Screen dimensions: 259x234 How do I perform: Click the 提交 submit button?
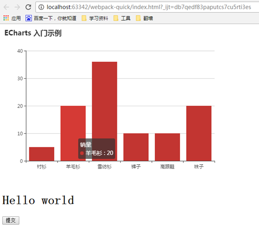11,220
